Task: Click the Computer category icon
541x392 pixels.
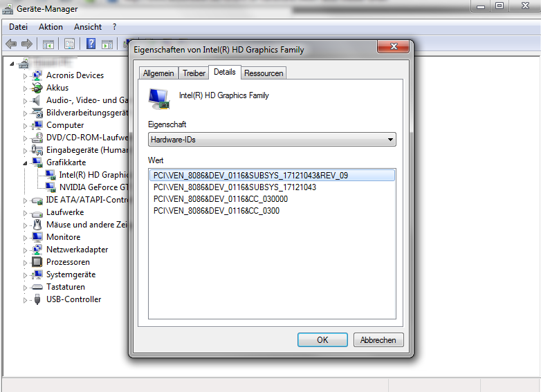Action: [37, 125]
